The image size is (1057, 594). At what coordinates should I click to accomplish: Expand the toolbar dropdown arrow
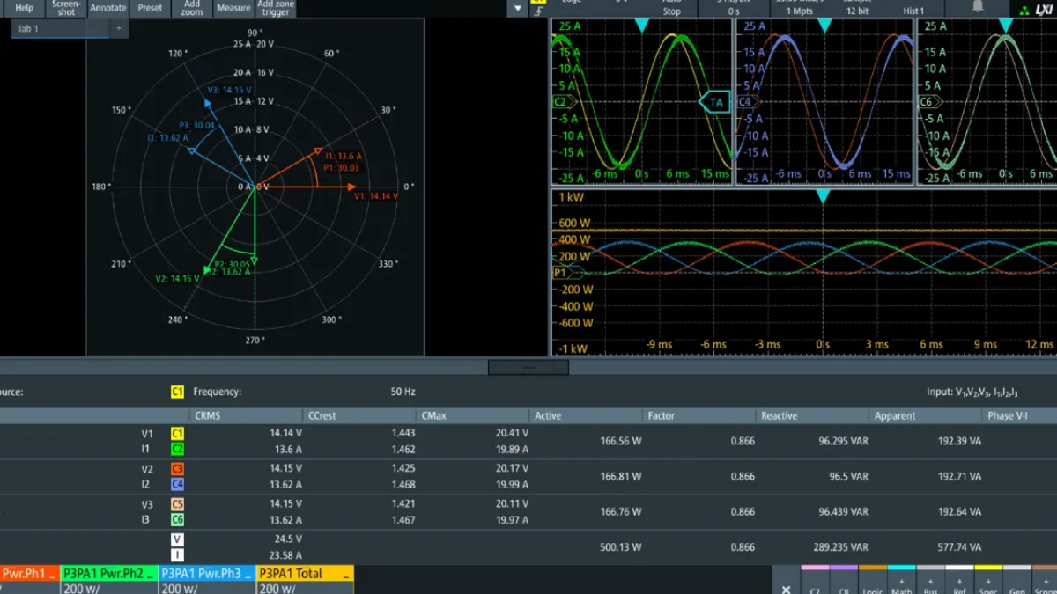517,8
